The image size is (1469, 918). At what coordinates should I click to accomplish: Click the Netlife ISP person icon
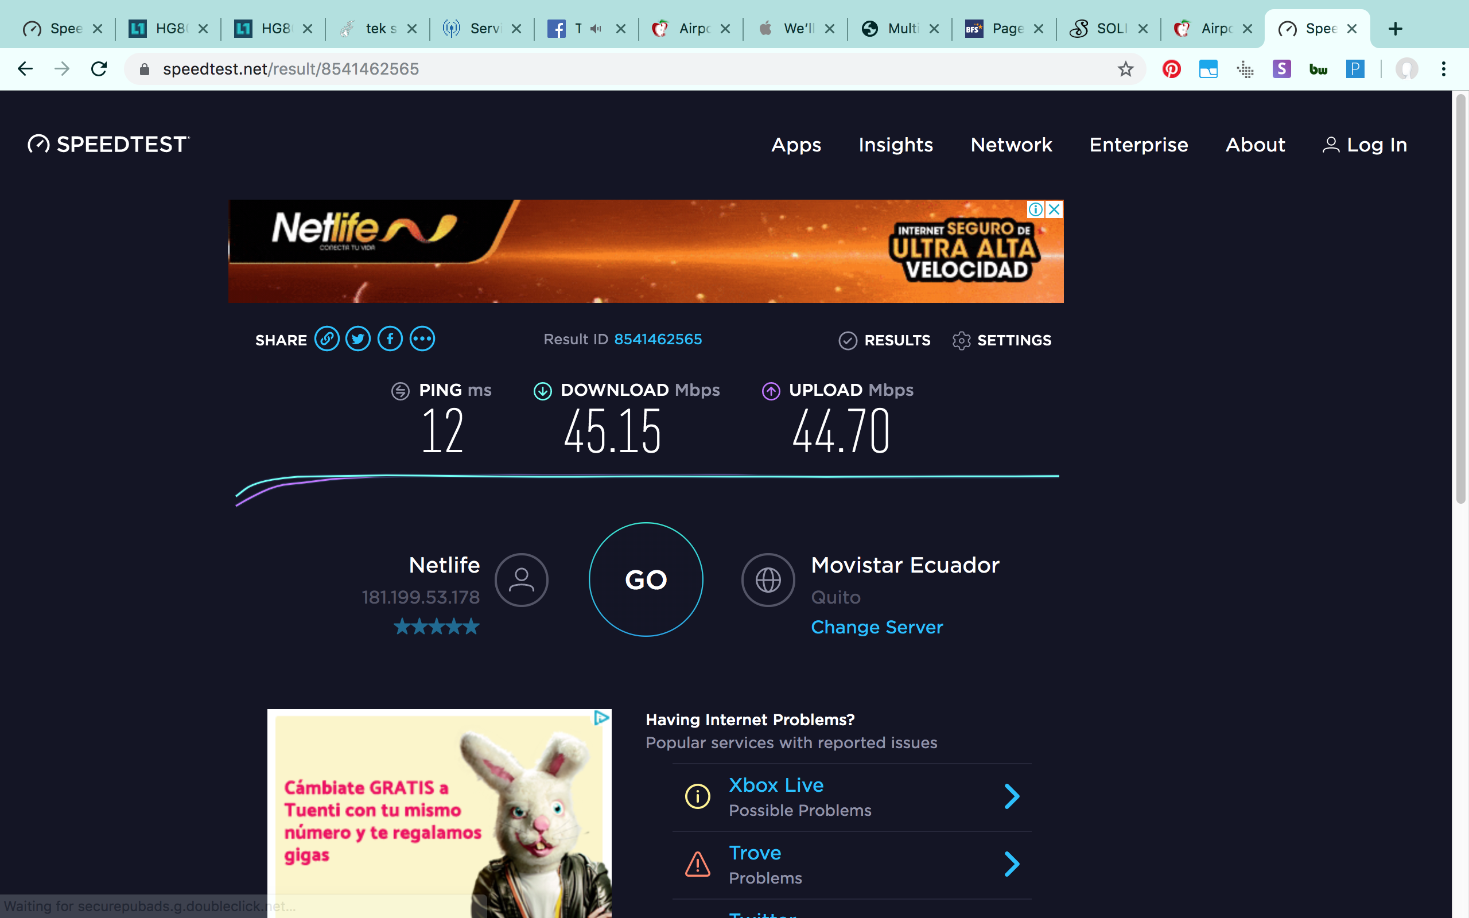point(522,580)
